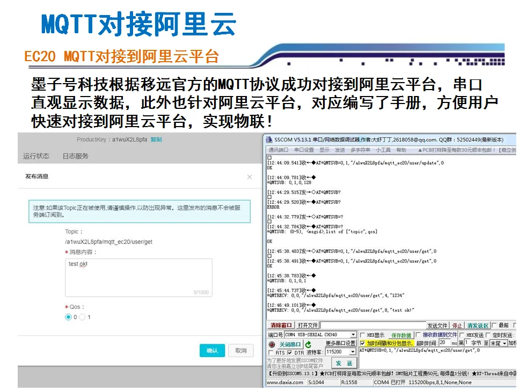Image resolution: width=520 pixels, height=391 pixels.
Task: Select QoS 1 radio button
Action: (x=82, y=317)
